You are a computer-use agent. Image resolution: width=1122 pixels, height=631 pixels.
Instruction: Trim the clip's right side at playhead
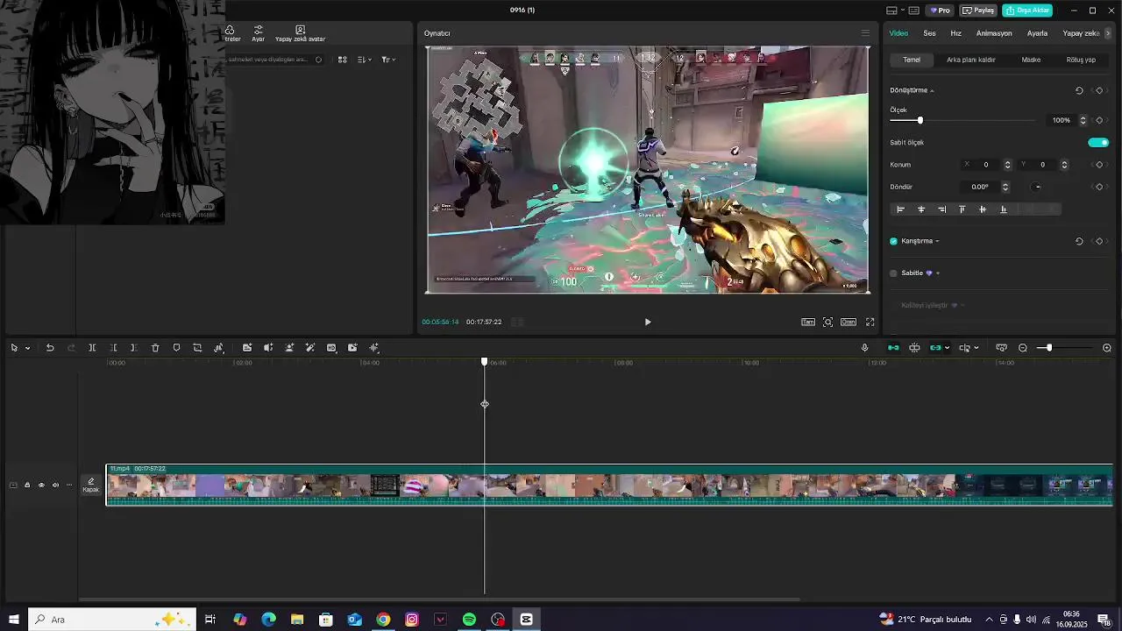133,348
